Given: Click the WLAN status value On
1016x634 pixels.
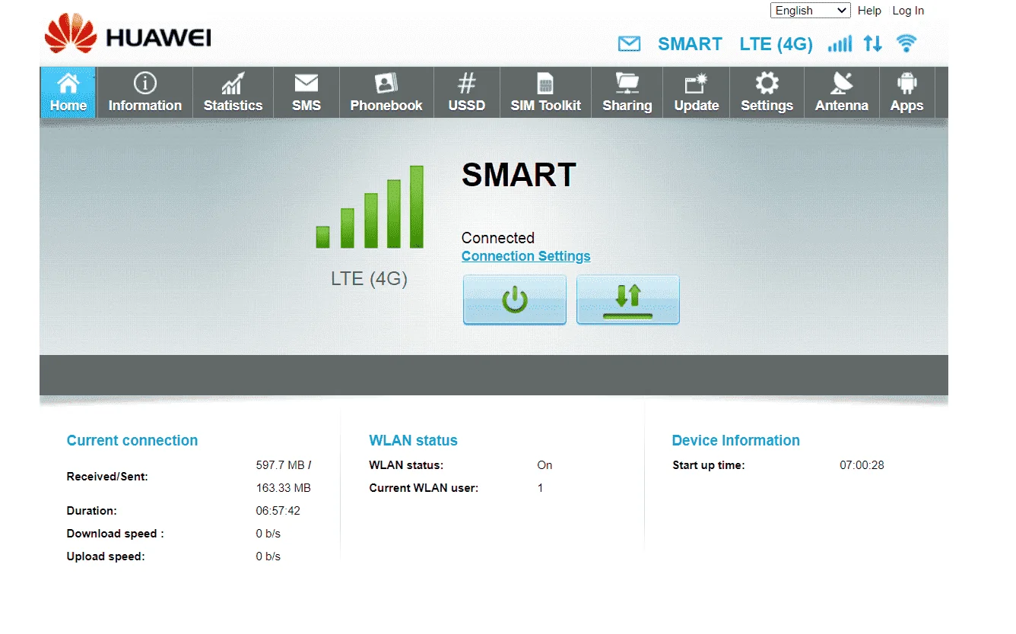Looking at the screenshot, I should tap(545, 465).
